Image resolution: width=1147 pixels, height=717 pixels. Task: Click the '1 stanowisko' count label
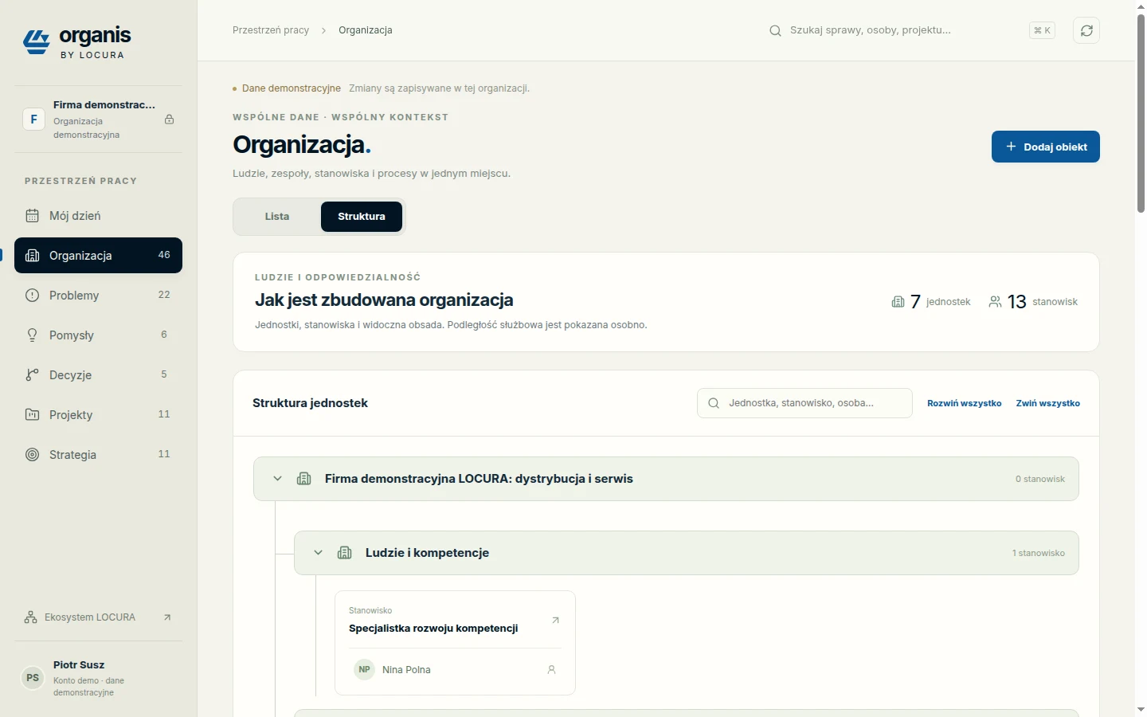click(1038, 553)
